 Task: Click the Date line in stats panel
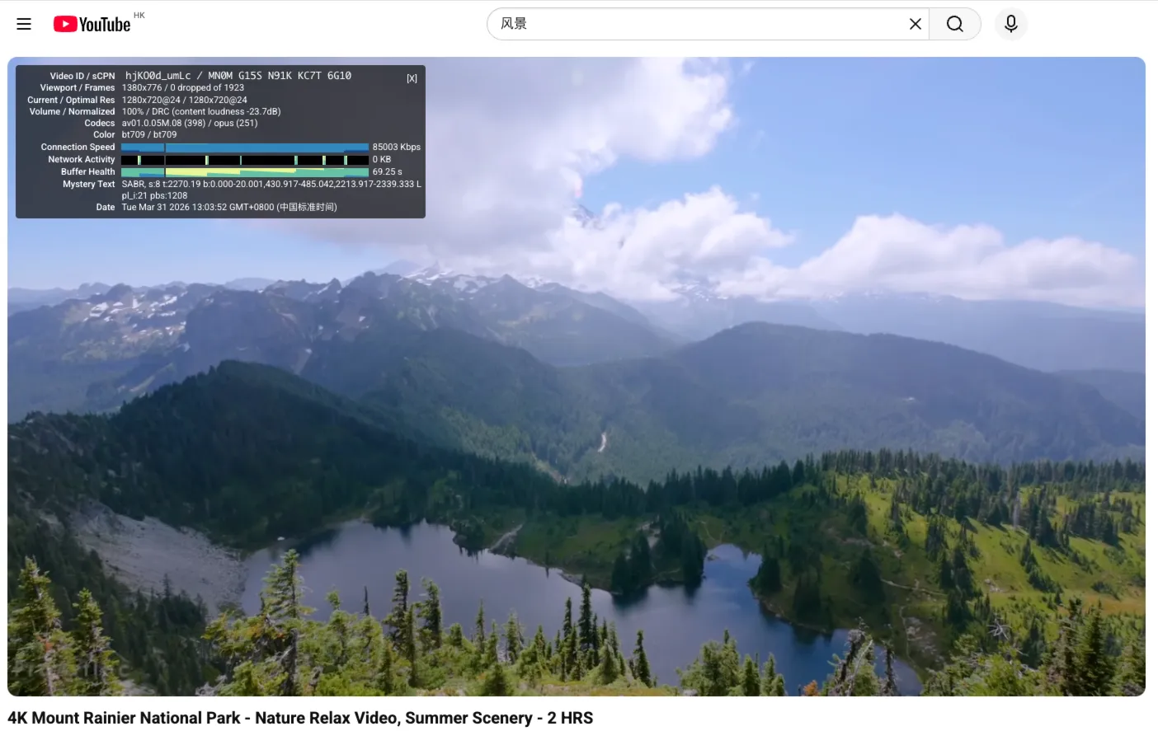tap(228, 208)
